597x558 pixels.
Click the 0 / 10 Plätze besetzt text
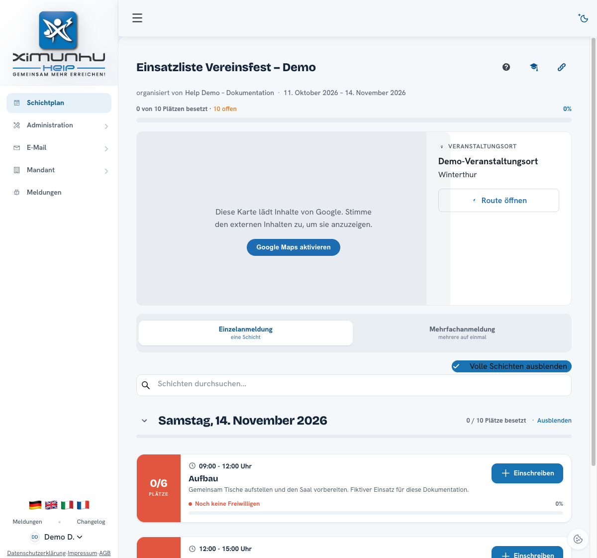[496, 421]
